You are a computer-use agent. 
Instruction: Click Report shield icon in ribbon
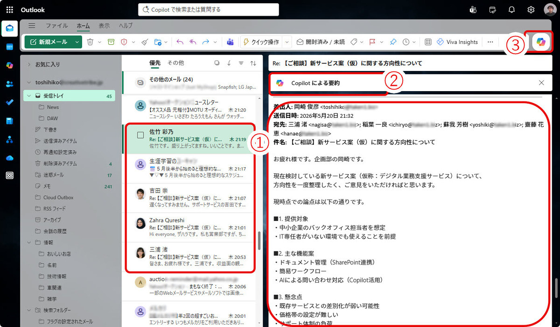(124, 42)
